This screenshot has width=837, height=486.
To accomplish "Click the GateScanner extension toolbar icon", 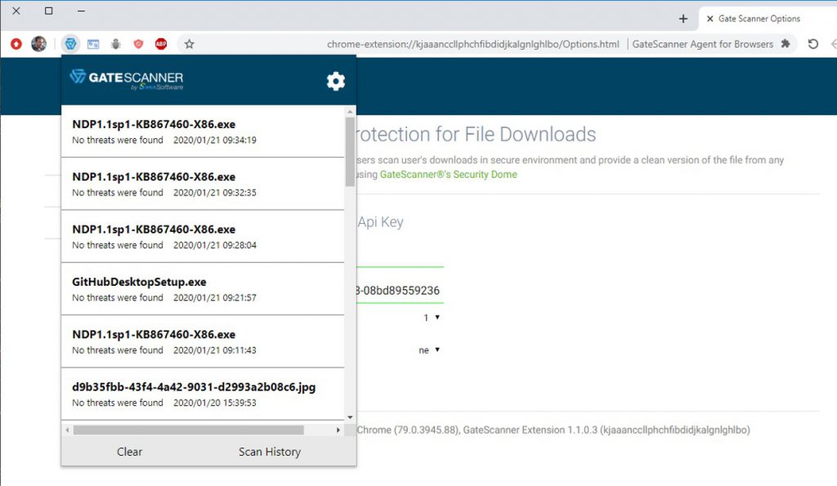I will point(70,44).
